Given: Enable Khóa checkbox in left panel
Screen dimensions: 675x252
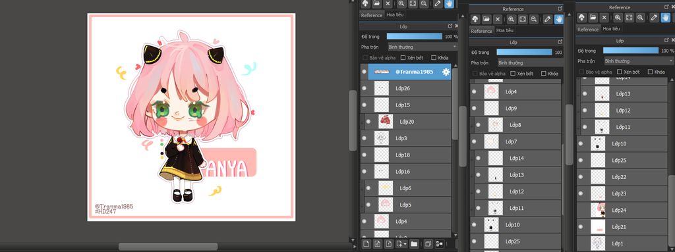Looking at the screenshot, I should pos(434,58).
